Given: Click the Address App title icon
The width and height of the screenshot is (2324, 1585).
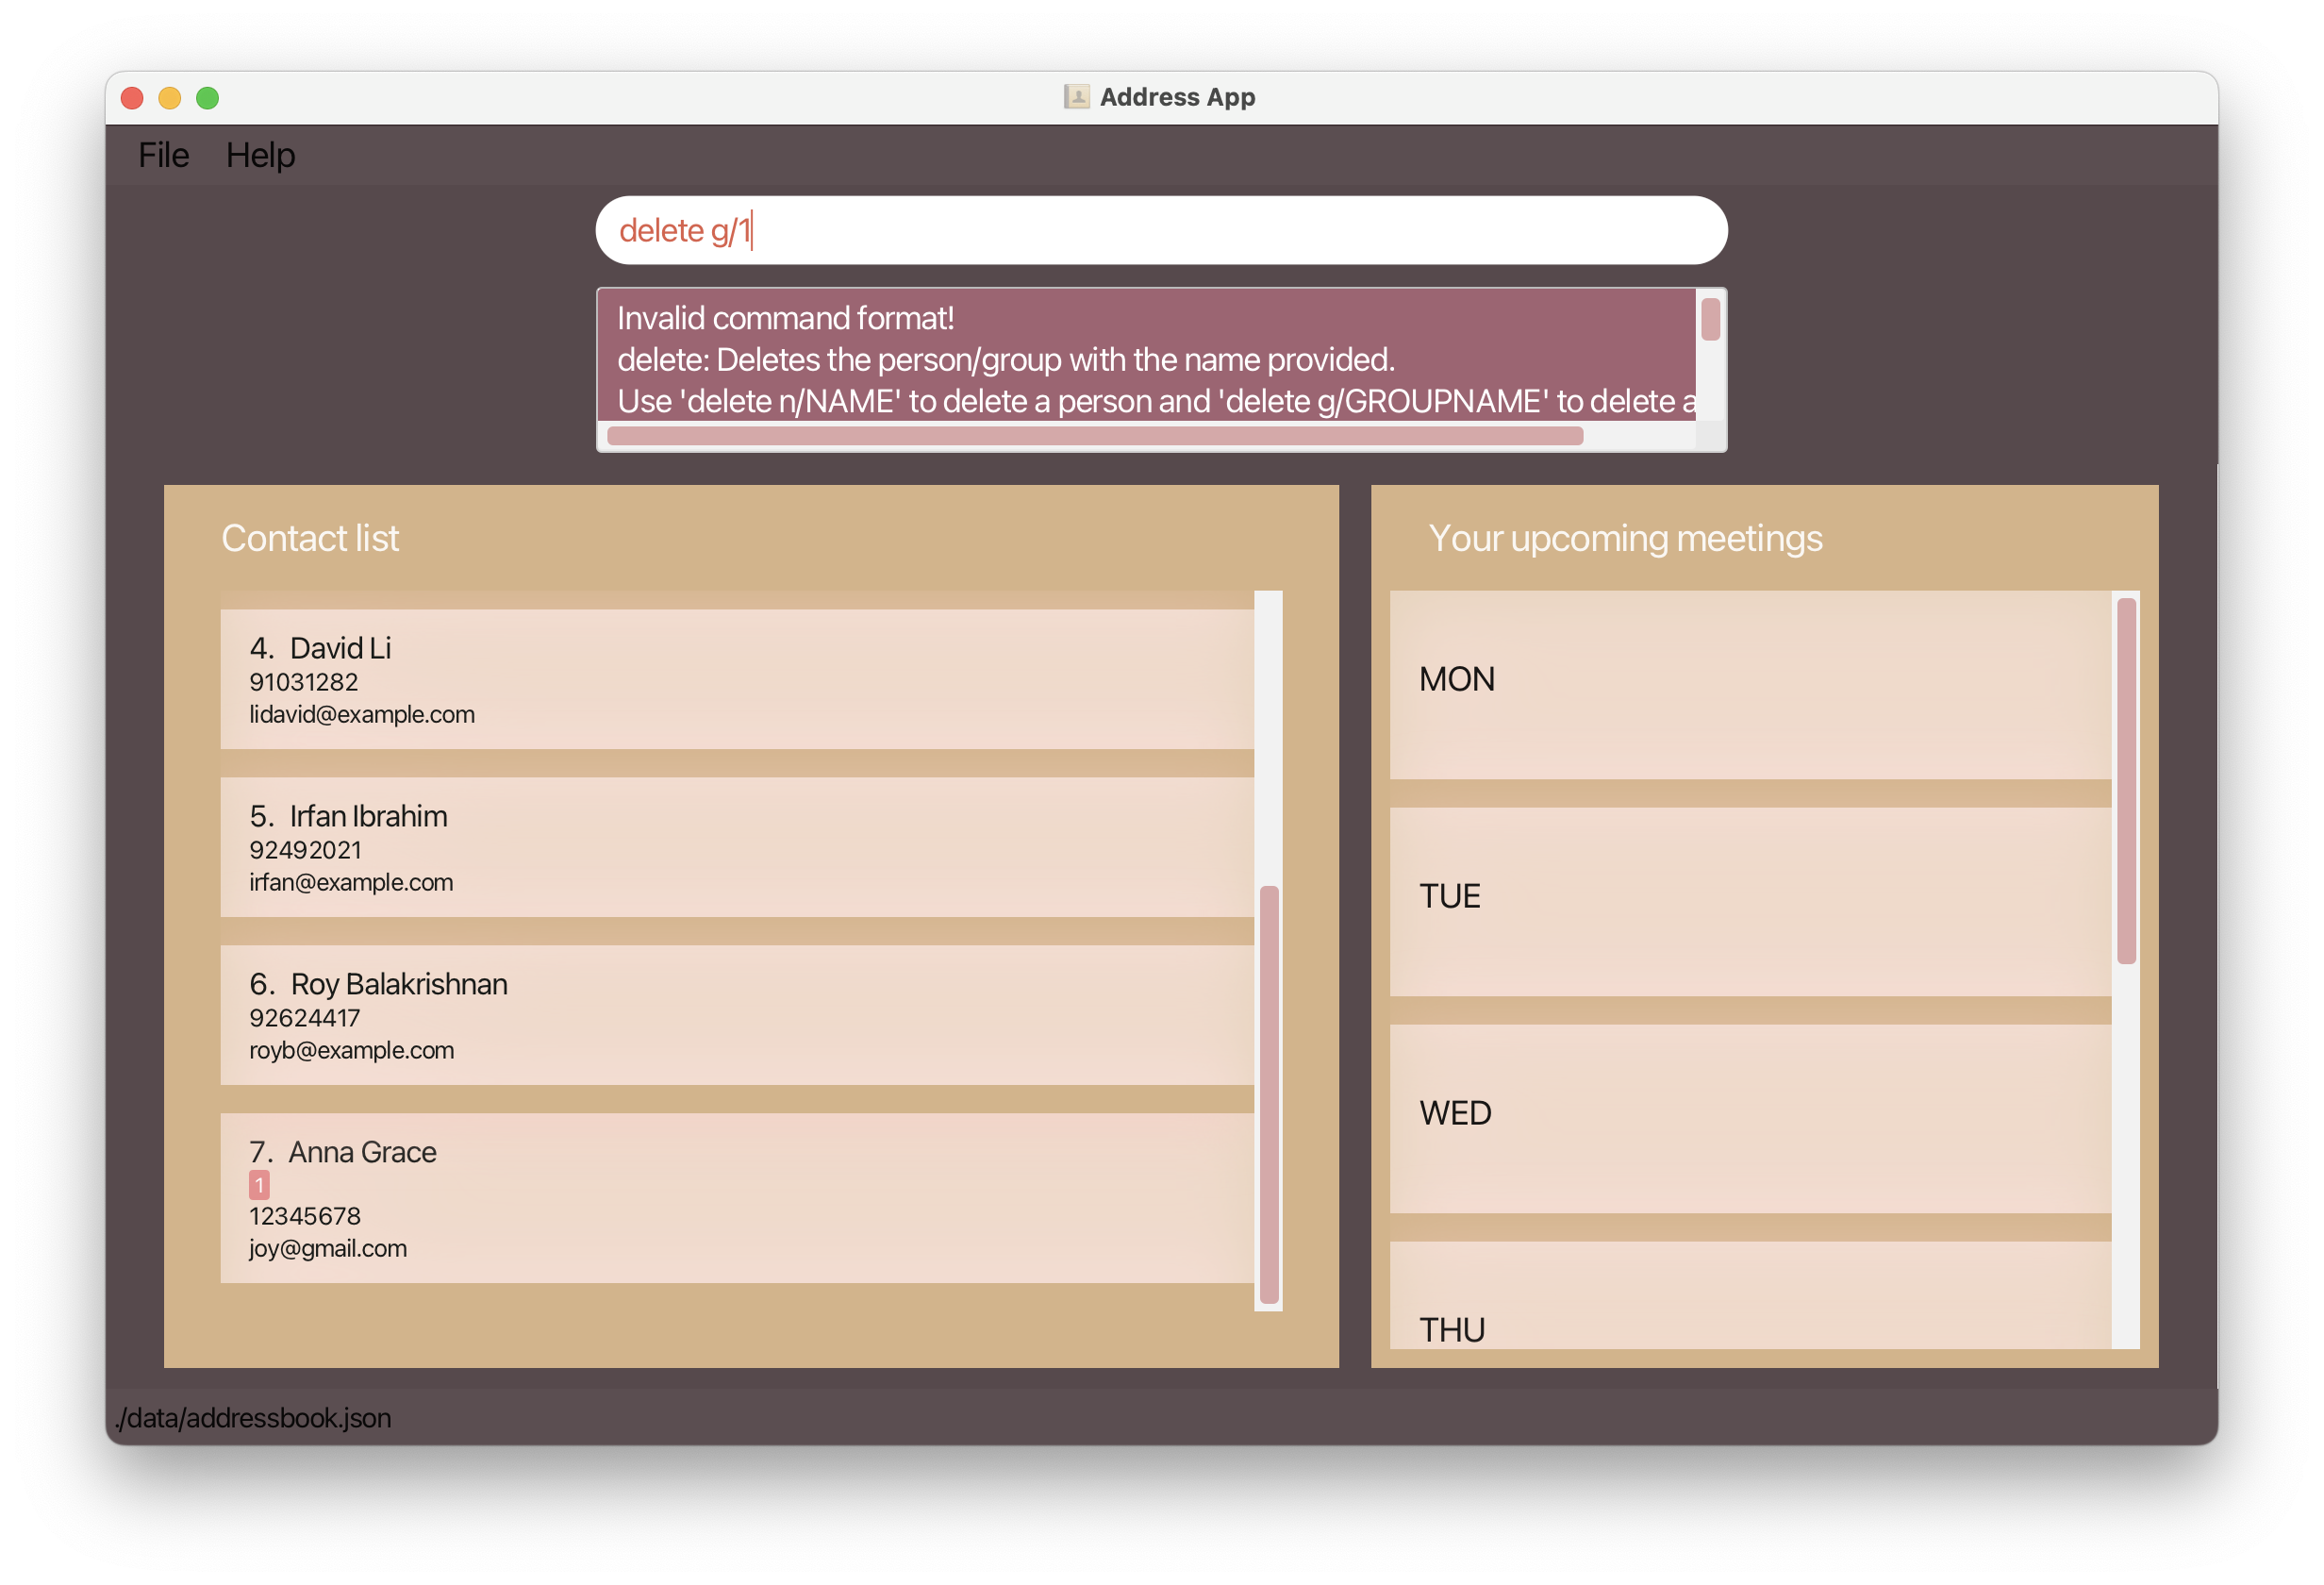Looking at the screenshot, I should (x=1076, y=97).
